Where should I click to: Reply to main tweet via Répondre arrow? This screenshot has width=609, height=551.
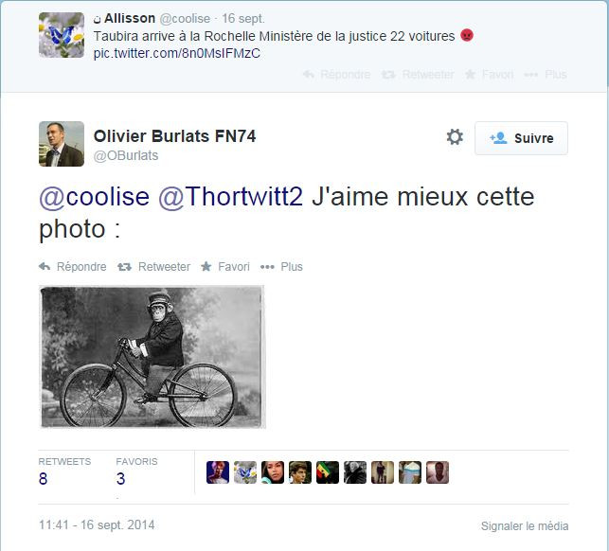[x=72, y=267]
